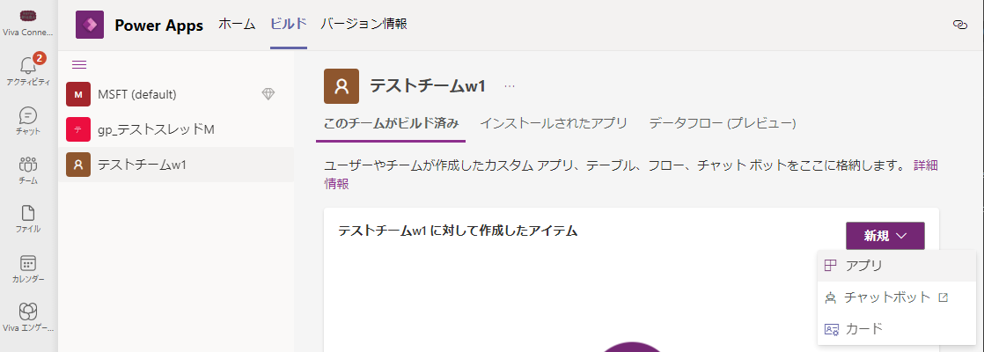
Task: Open Viva Connections app in sidebar
Action: pyautogui.click(x=28, y=22)
